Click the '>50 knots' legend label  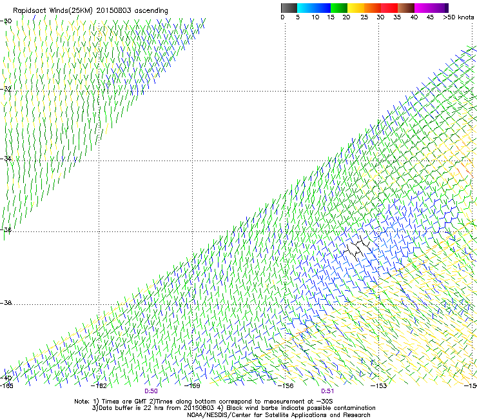click(458, 17)
